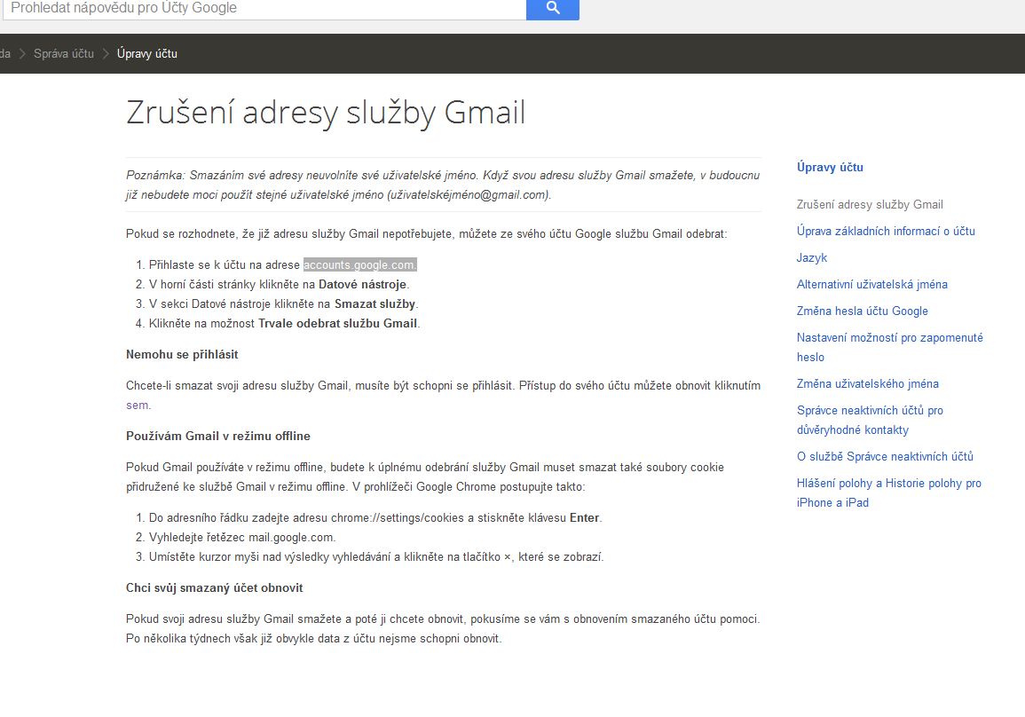Image resolution: width=1025 pixels, height=717 pixels.
Task: Open the Správa účtu breadcrumb
Action: coord(63,53)
